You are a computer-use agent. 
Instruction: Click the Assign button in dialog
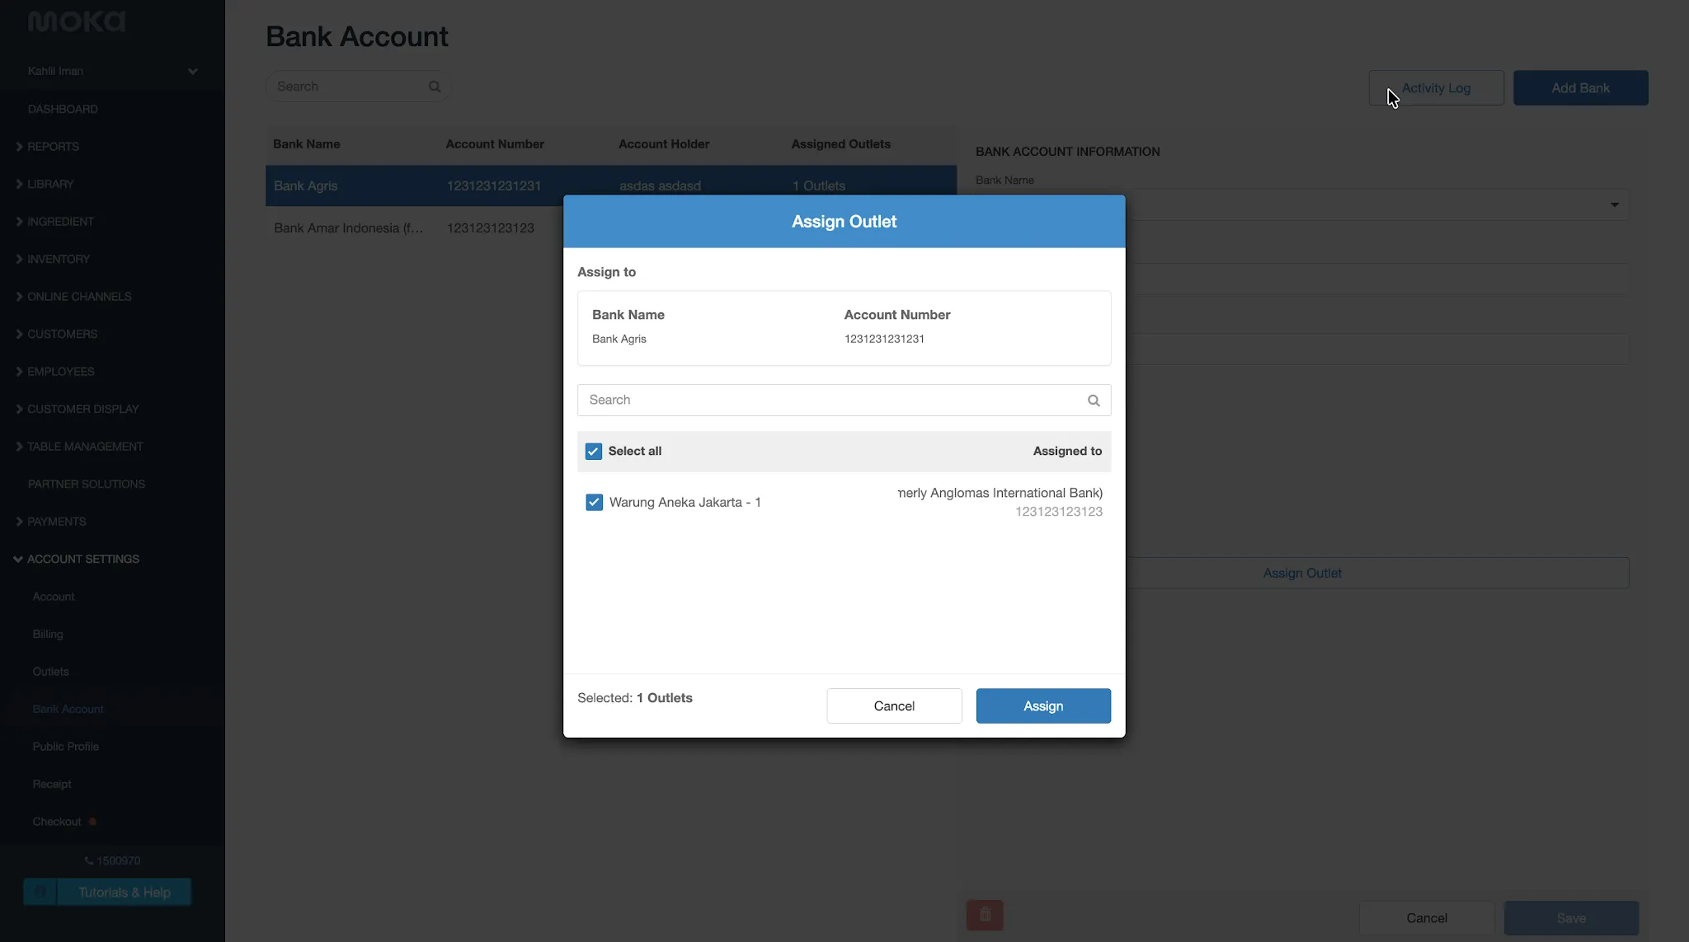click(1043, 706)
